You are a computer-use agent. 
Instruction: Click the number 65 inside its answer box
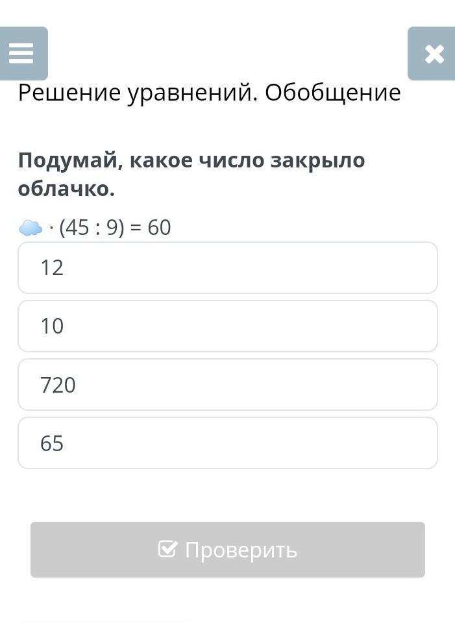coord(52,443)
